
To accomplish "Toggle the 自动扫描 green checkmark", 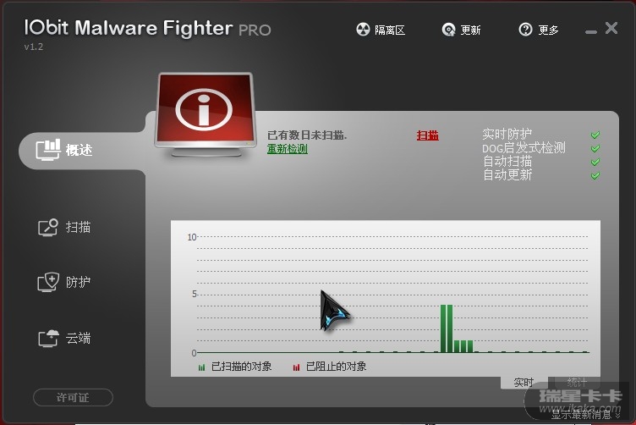I will click(x=595, y=162).
